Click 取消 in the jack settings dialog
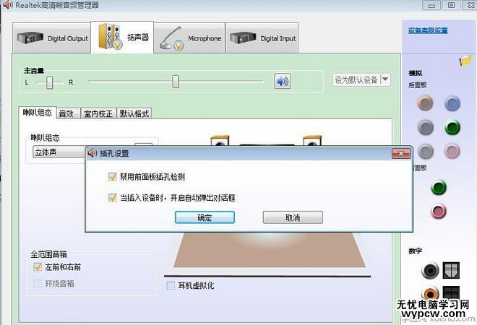477x325 pixels. pyautogui.click(x=293, y=217)
